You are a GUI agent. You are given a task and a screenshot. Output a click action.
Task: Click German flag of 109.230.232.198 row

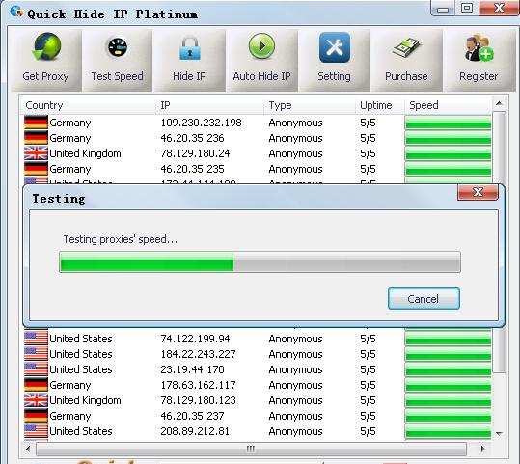pos(36,123)
